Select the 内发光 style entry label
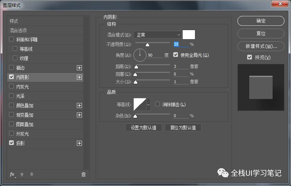 pos(22,87)
